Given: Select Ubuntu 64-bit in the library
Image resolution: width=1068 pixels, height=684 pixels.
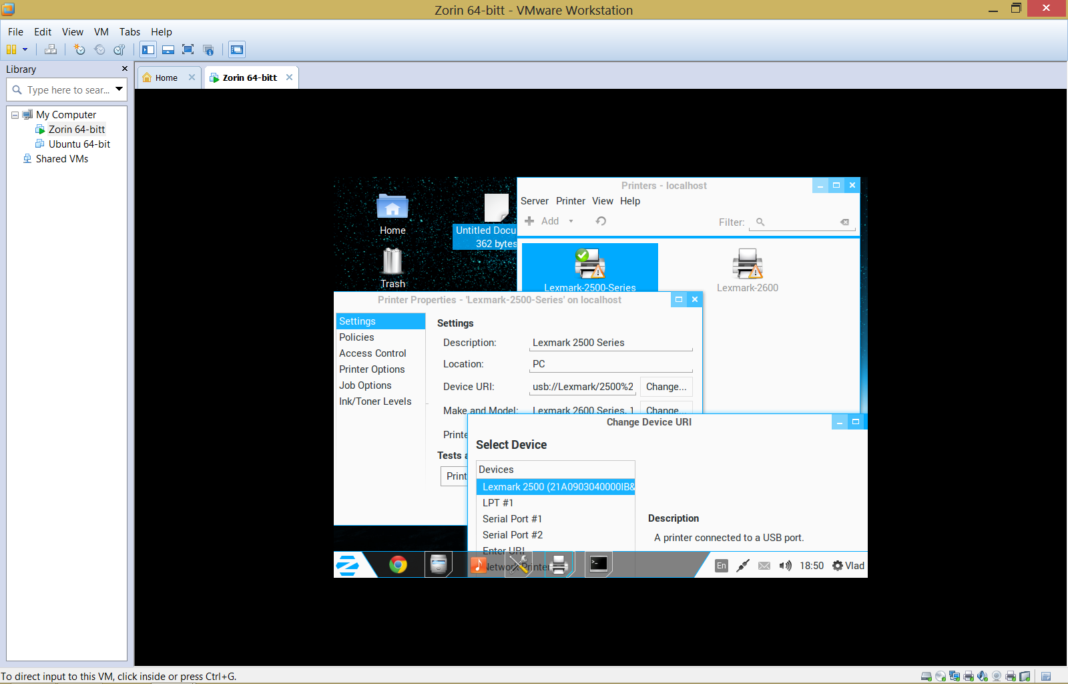Looking at the screenshot, I should click(79, 144).
